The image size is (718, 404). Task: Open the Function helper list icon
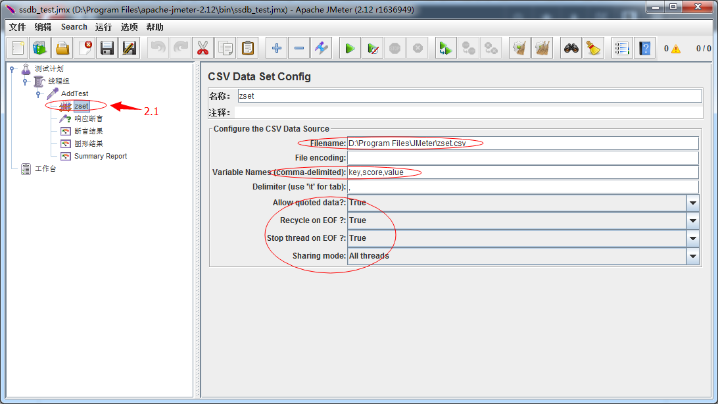click(622, 48)
